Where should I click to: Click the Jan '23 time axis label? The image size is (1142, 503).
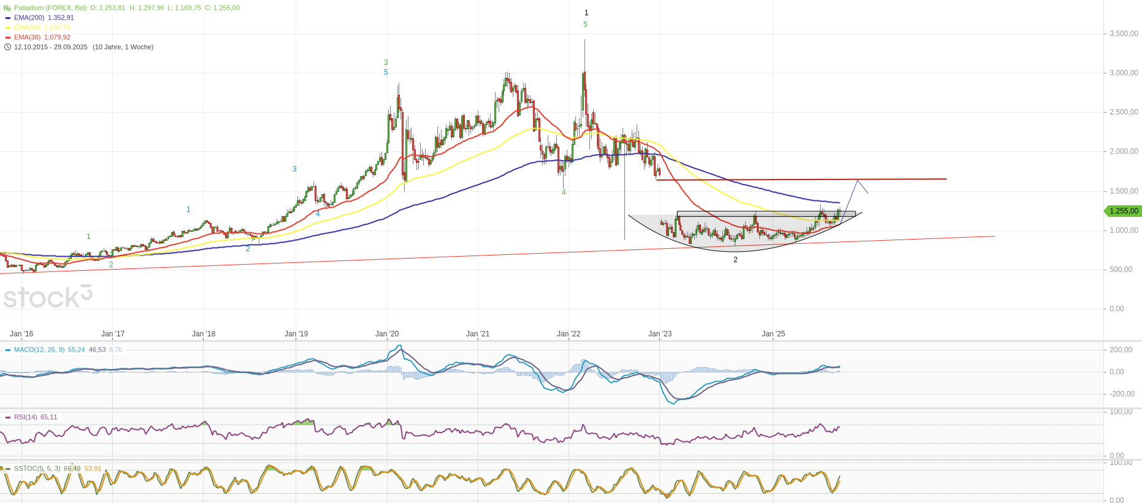click(660, 334)
